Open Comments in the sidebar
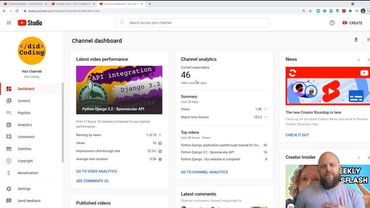The width and height of the screenshot is (370, 208). tap(31, 137)
